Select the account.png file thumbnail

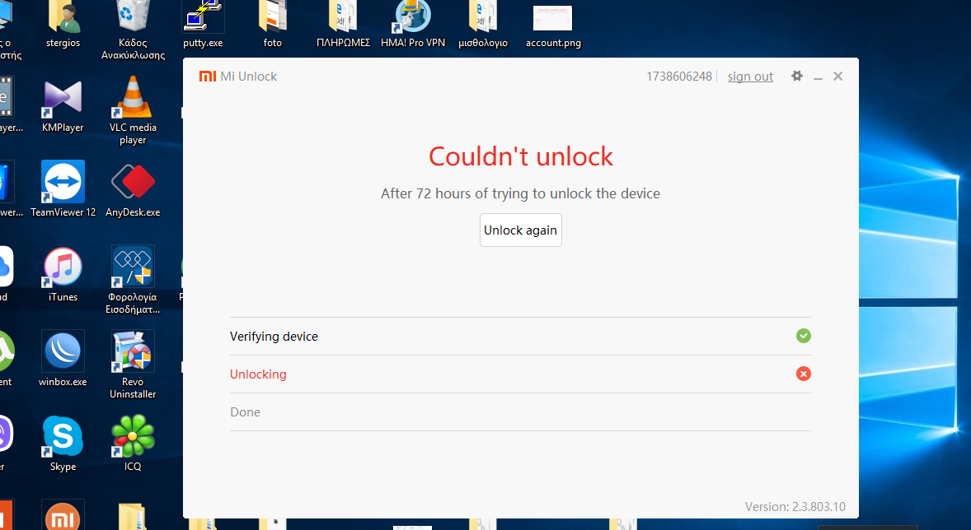click(x=553, y=18)
